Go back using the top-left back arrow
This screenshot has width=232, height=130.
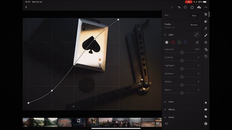[26, 7]
